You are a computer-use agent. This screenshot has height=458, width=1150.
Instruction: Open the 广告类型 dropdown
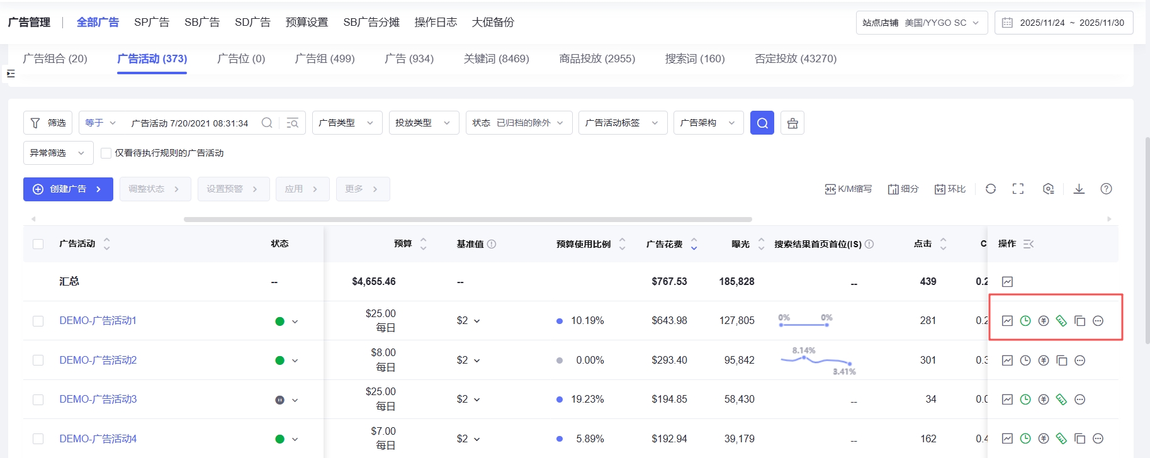click(x=347, y=123)
